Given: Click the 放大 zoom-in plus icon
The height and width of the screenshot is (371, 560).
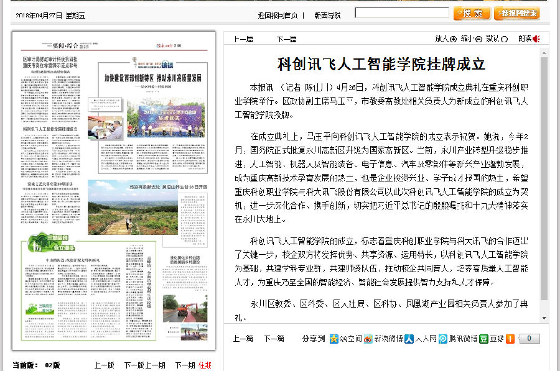Looking at the screenshot, I should [453, 39].
